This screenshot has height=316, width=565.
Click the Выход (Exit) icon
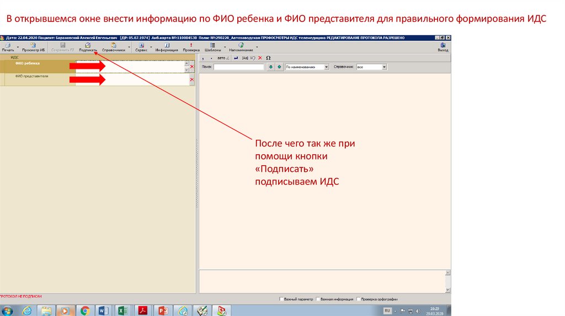[x=443, y=46]
